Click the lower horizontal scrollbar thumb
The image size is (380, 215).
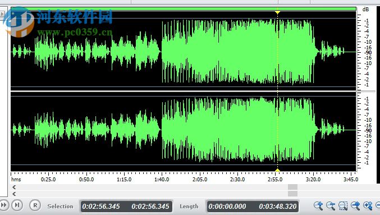coord(293,194)
